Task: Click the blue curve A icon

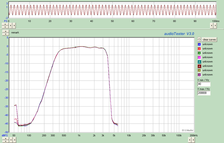Action: pyautogui.click(x=199, y=44)
